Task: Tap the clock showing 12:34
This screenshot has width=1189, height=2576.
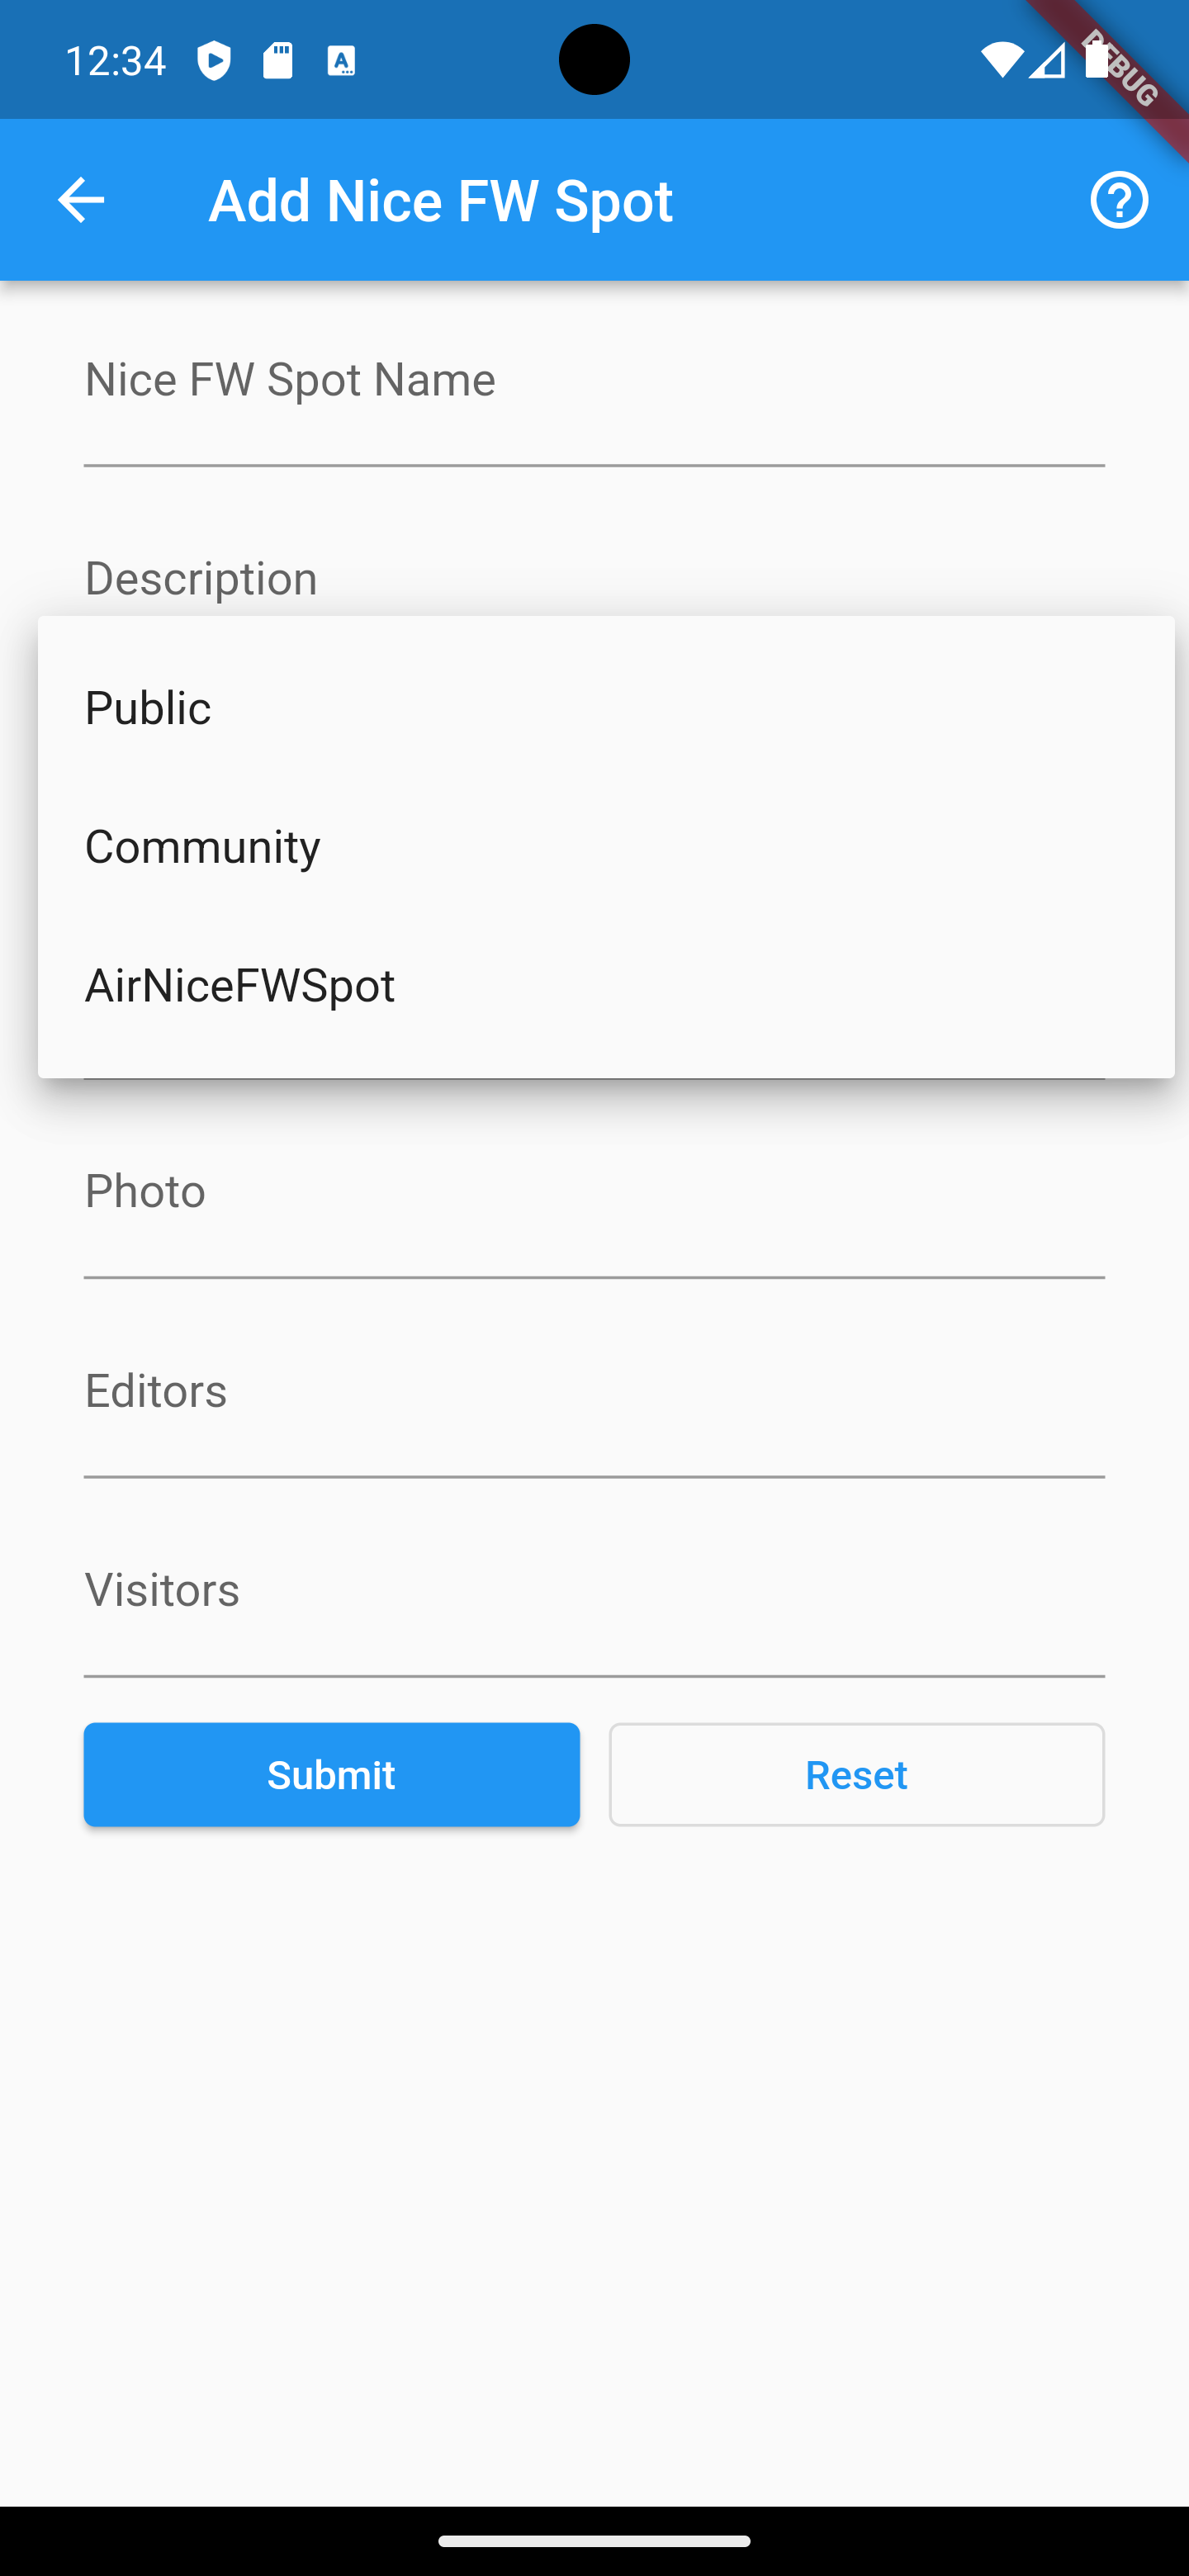Action: click(116, 61)
